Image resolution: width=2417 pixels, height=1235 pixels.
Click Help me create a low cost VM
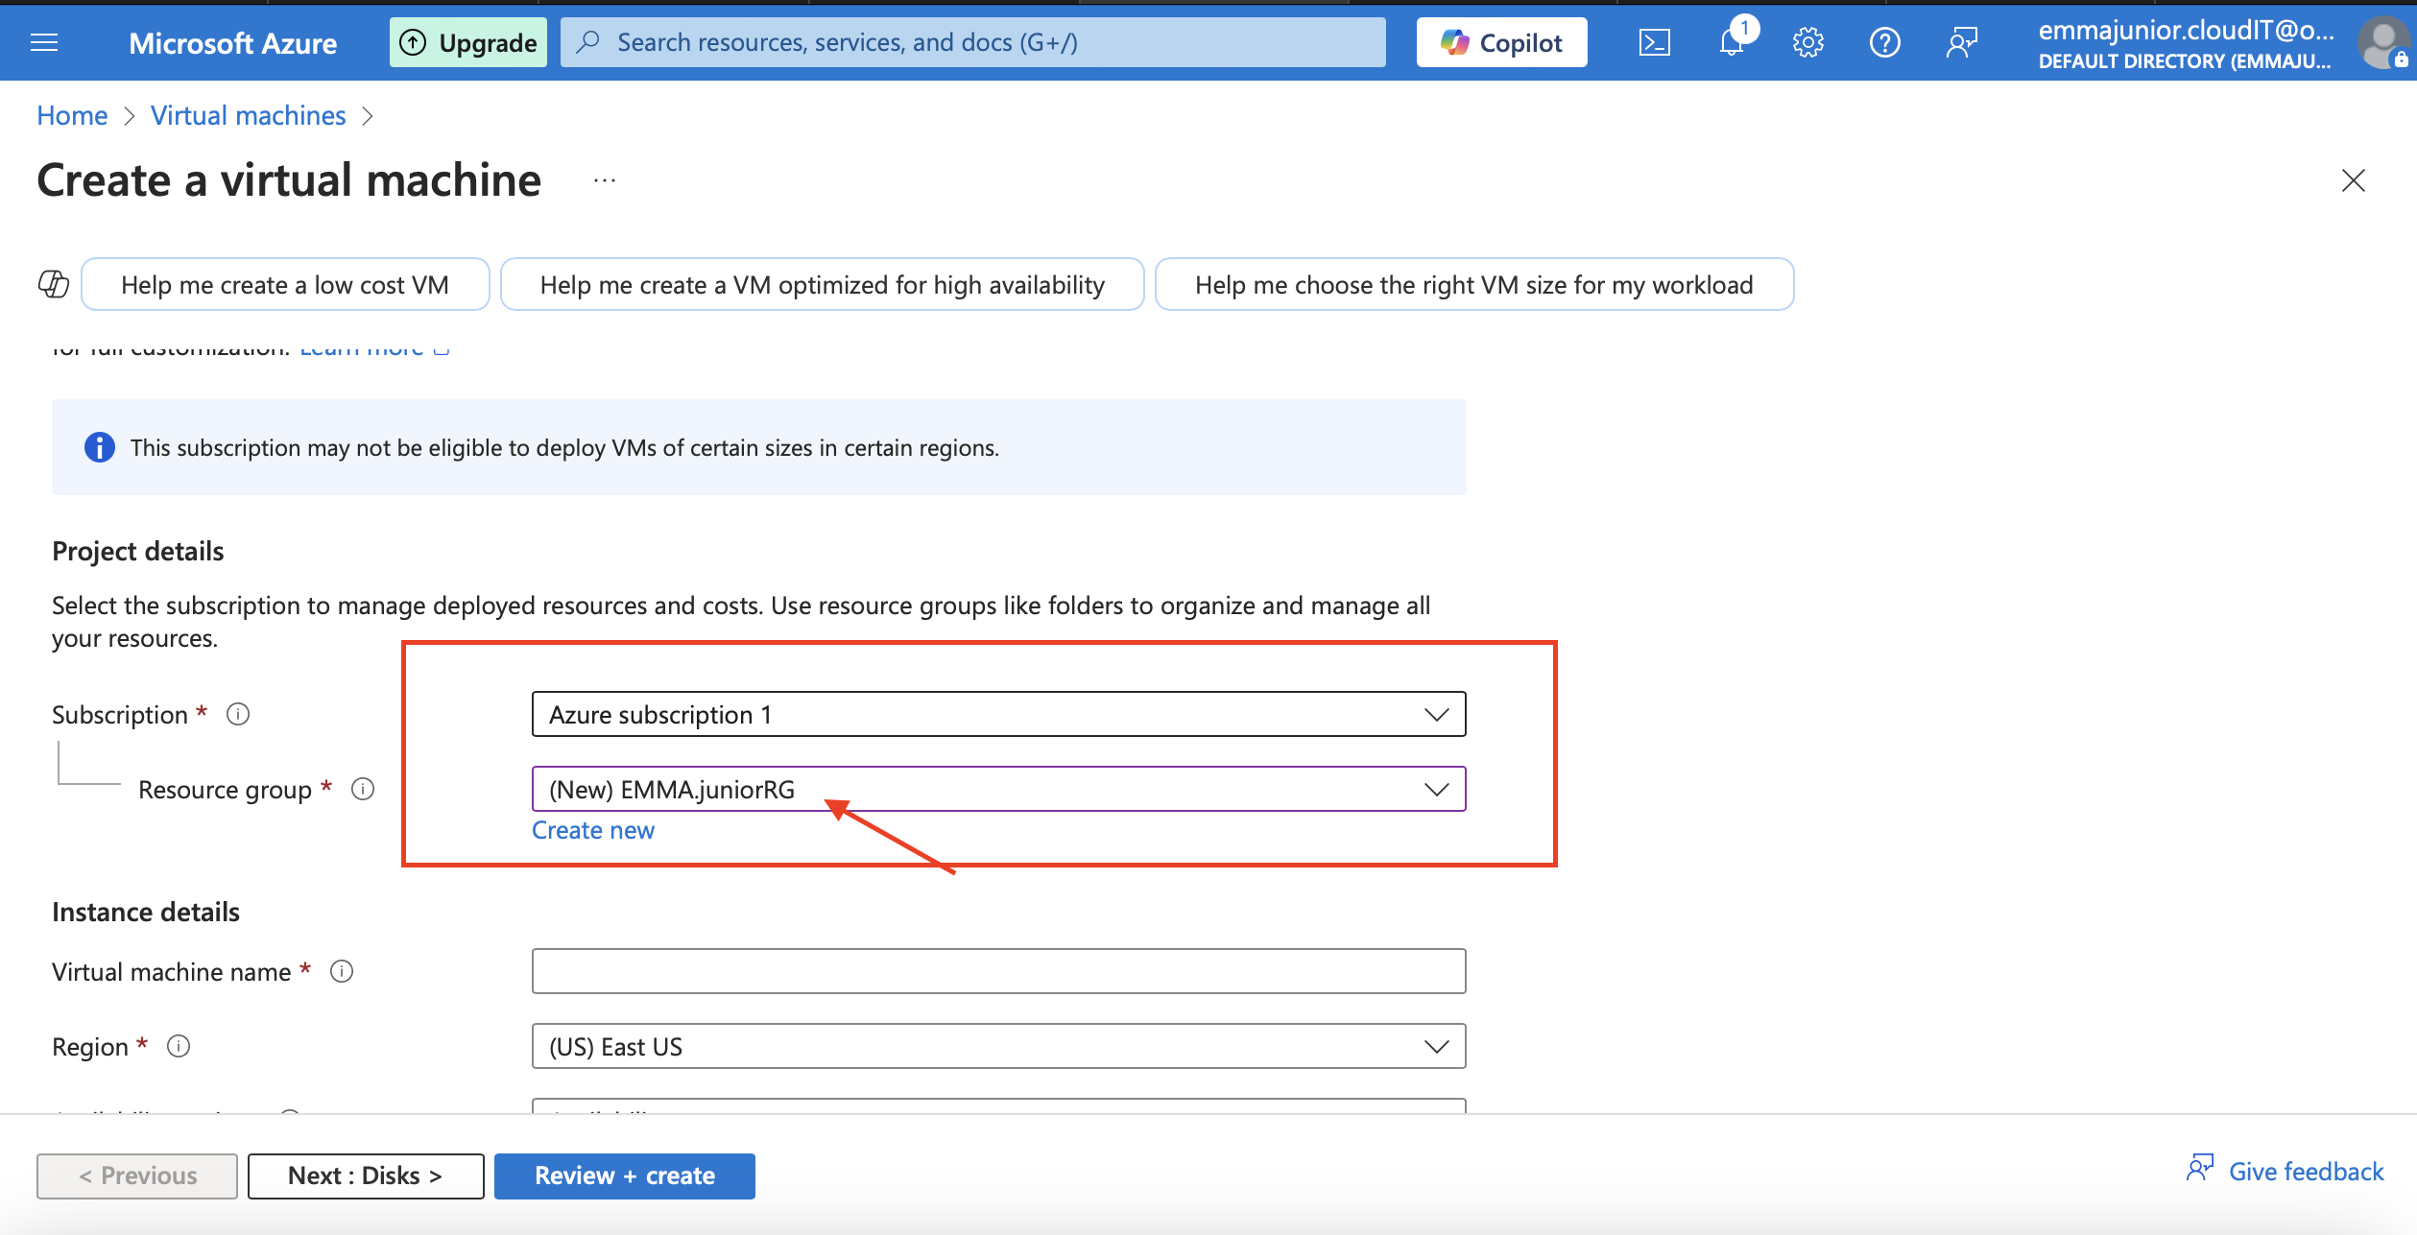pyautogui.click(x=285, y=284)
